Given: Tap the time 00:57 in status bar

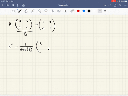Looking at the screenshot, I should point(3,1).
